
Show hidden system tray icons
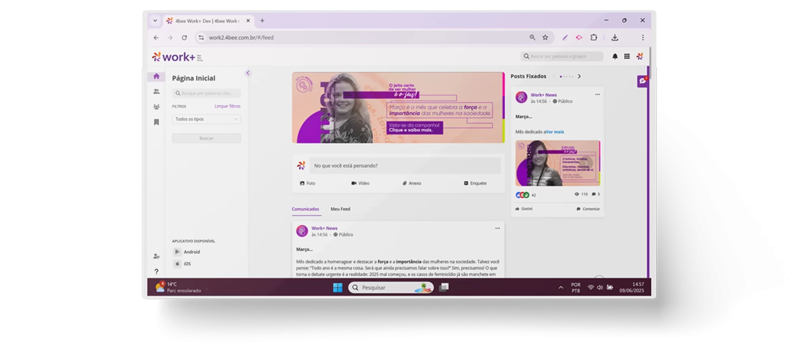[561, 287]
